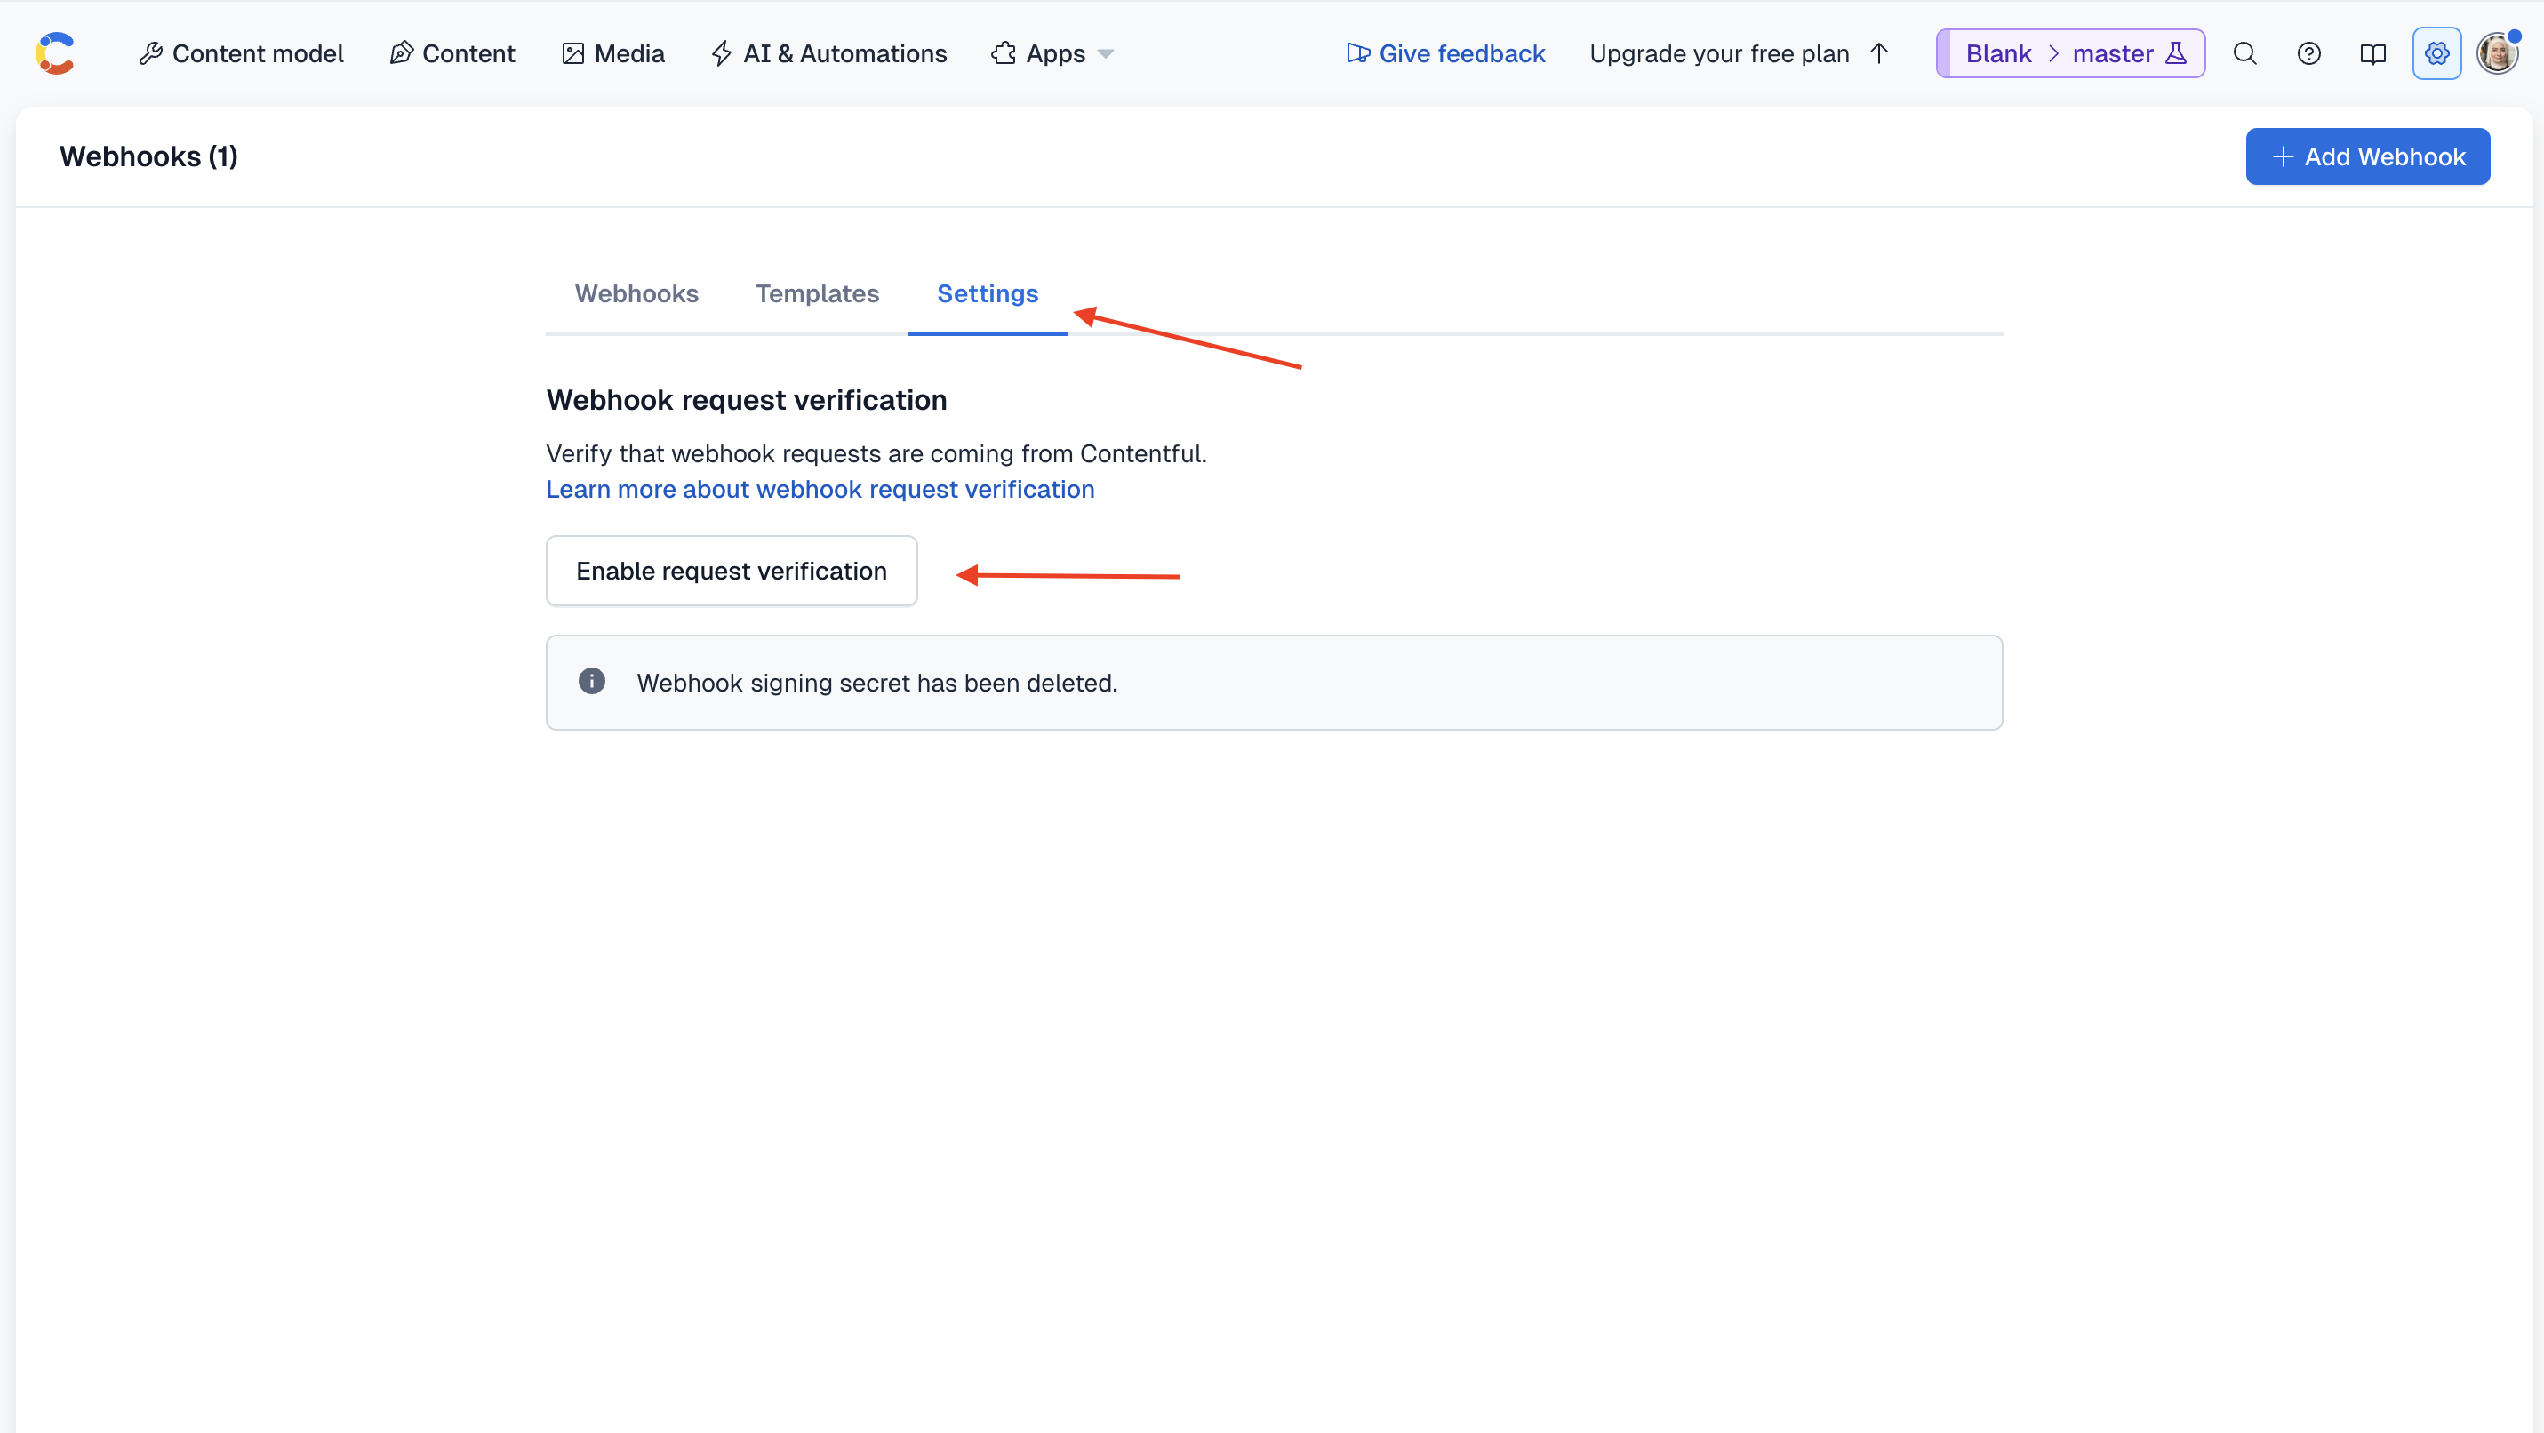Click the Apps puzzle-piece icon
This screenshot has width=2544, height=1433.
(x=1003, y=53)
